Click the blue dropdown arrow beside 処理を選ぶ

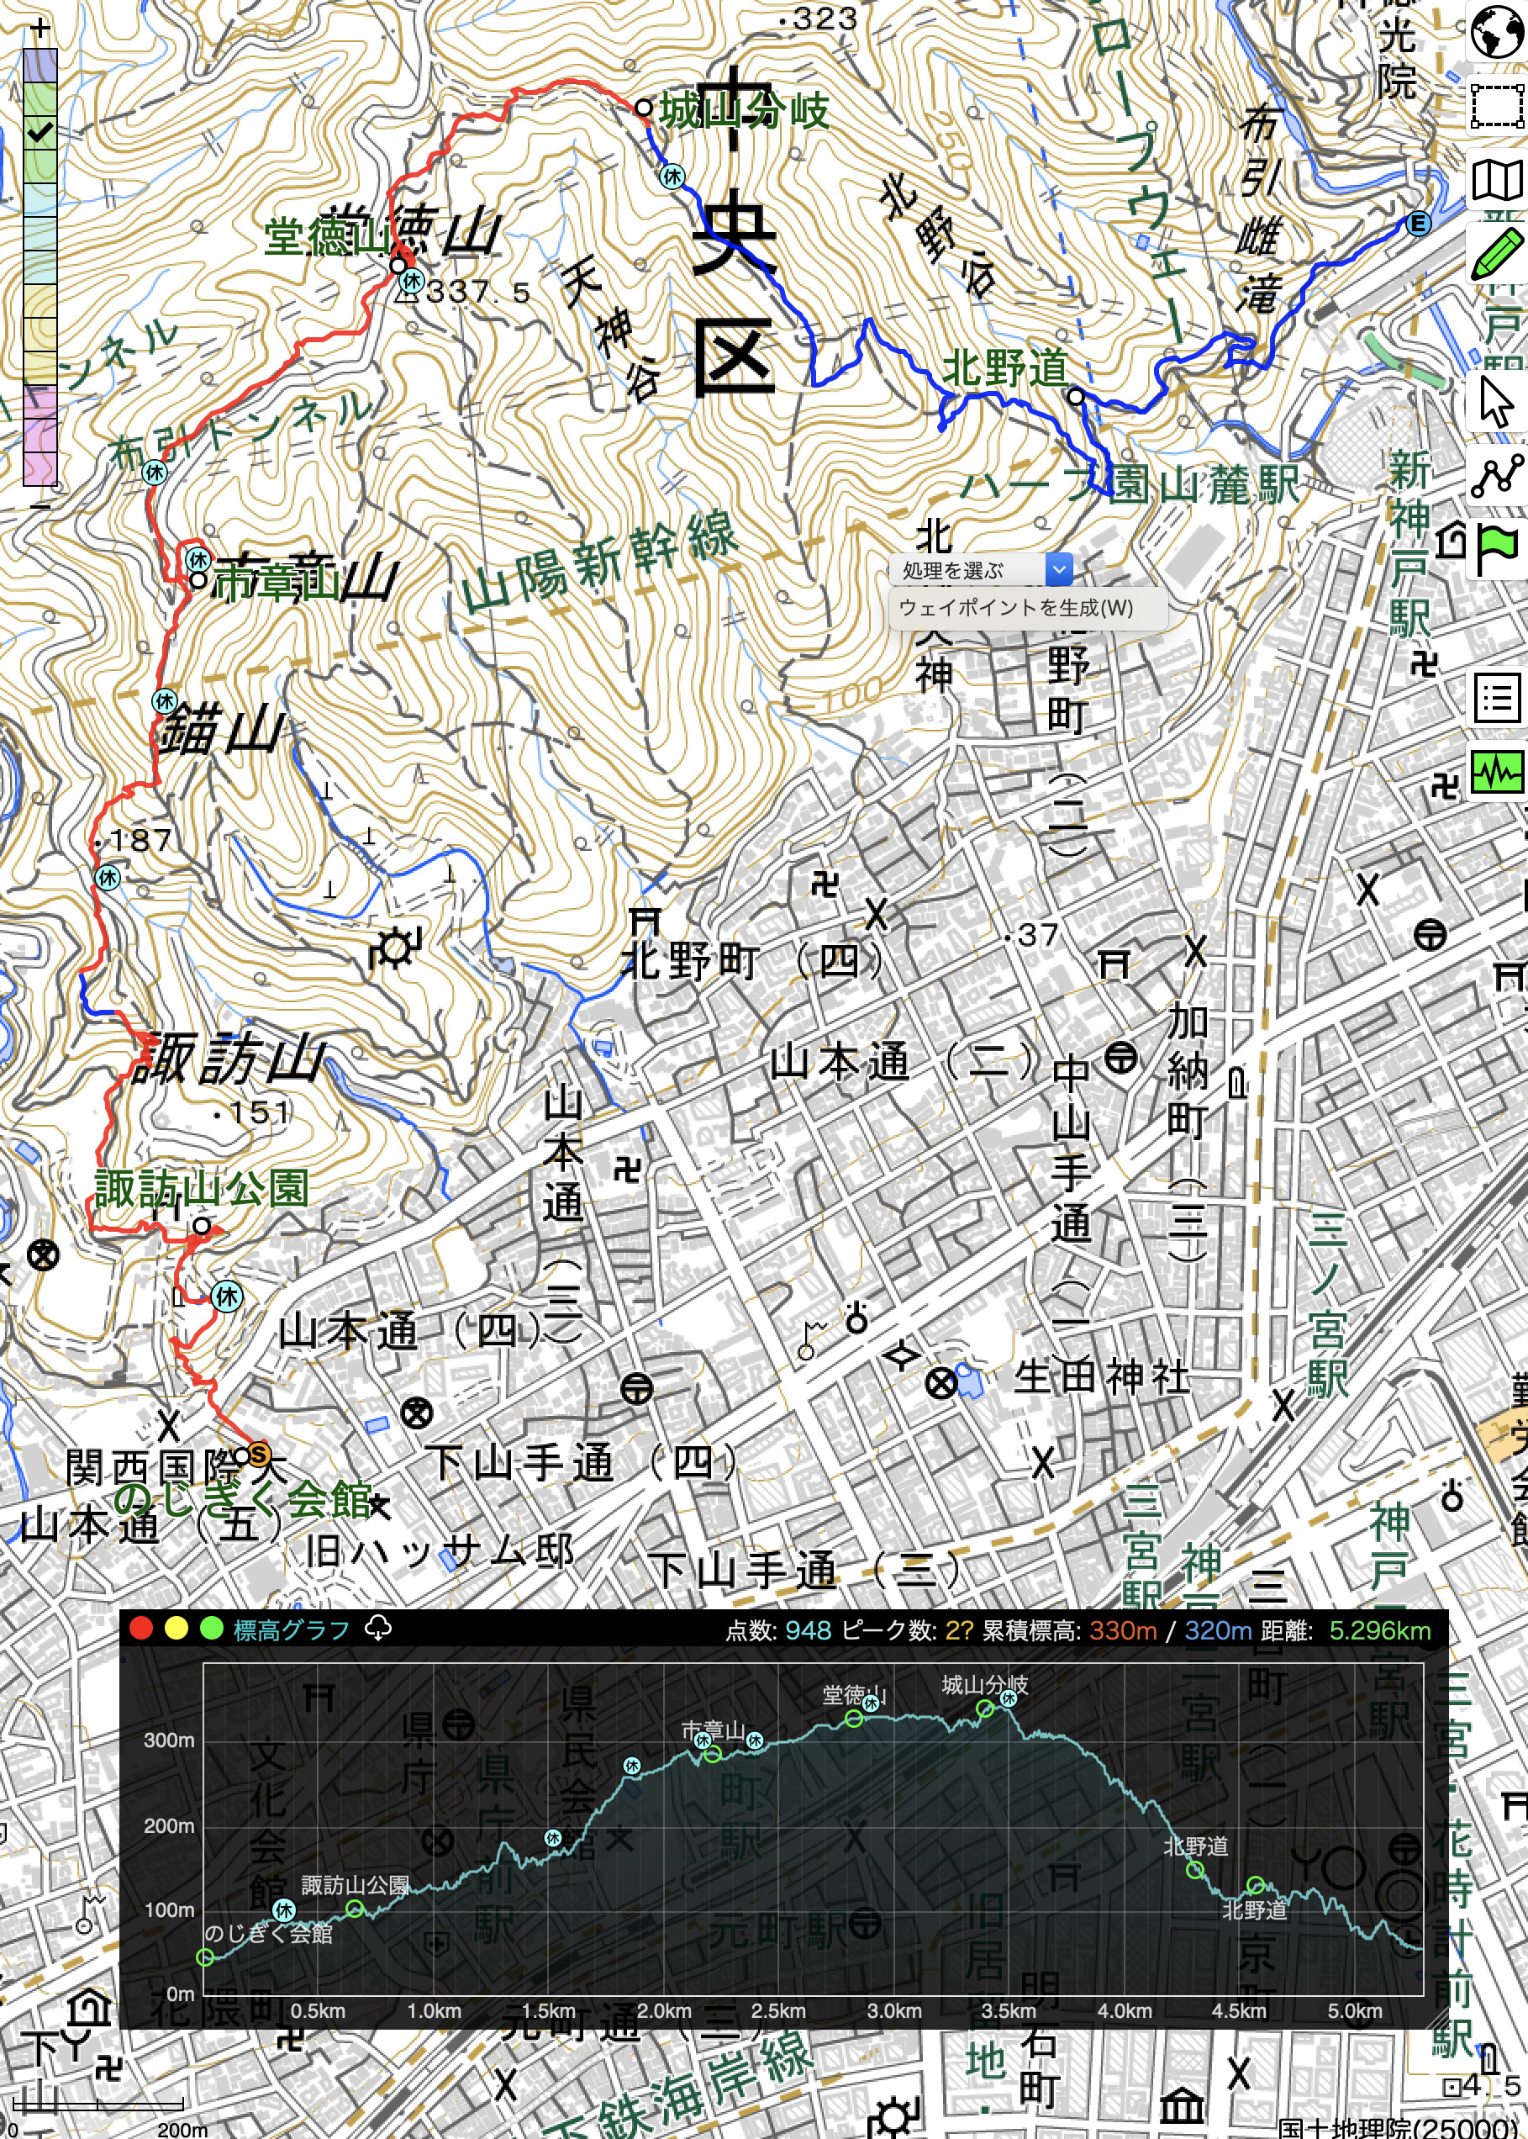(x=1058, y=569)
